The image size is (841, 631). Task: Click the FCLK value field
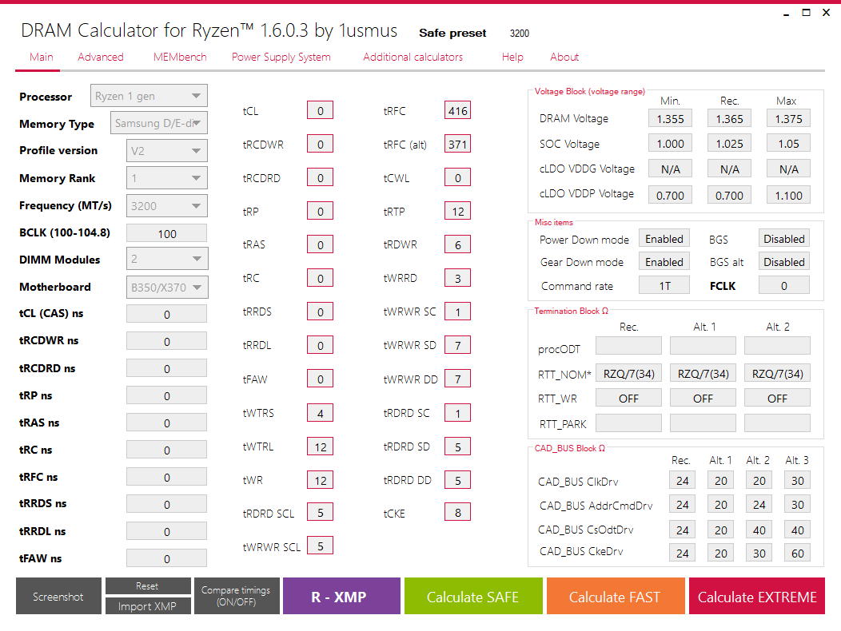pos(784,286)
